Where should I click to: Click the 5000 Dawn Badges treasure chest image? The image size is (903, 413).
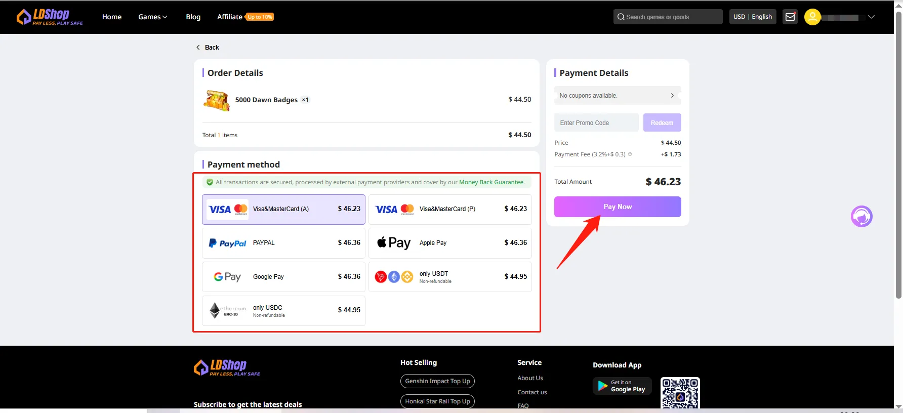click(217, 100)
